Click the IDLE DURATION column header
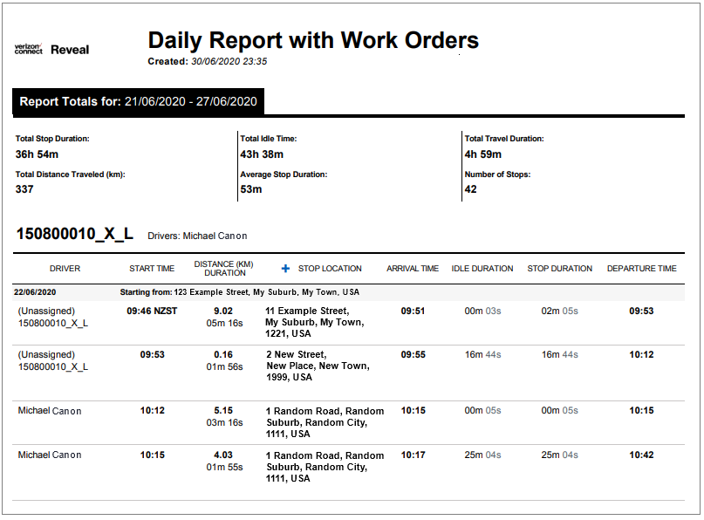Image resolution: width=704 pixels, height=520 pixels. coord(482,269)
